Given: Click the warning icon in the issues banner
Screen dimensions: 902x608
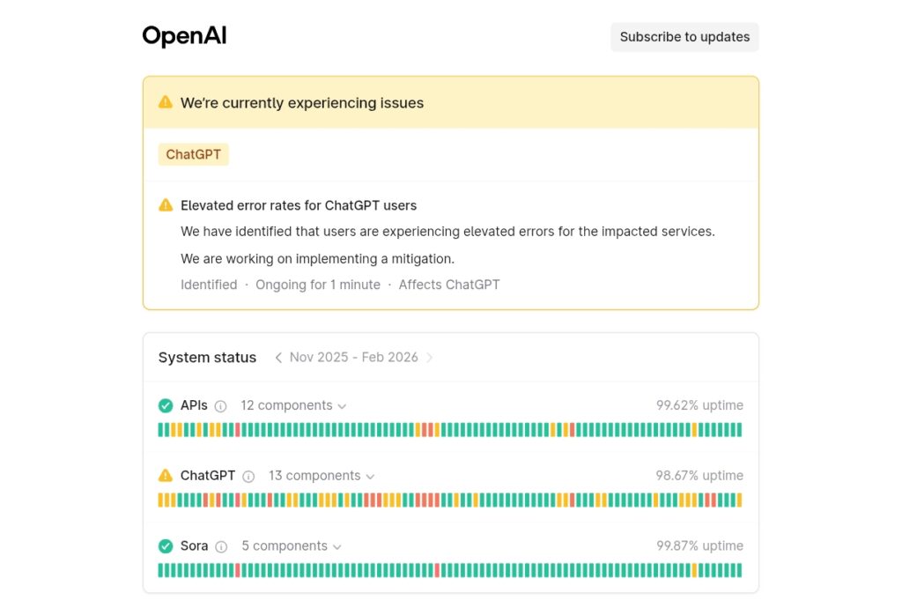Looking at the screenshot, I should pos(165,102).
